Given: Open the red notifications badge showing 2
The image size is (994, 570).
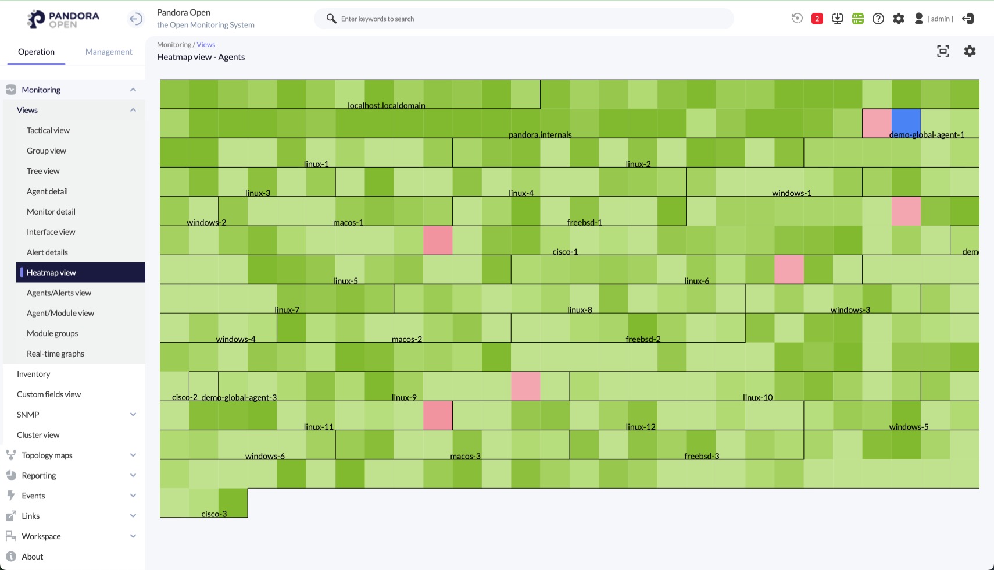Looking at the screenshot, I should coord(817,19).
